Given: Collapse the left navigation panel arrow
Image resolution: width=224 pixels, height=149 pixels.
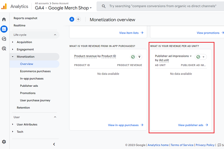Looking at the screenshot, I should point(54,144).
